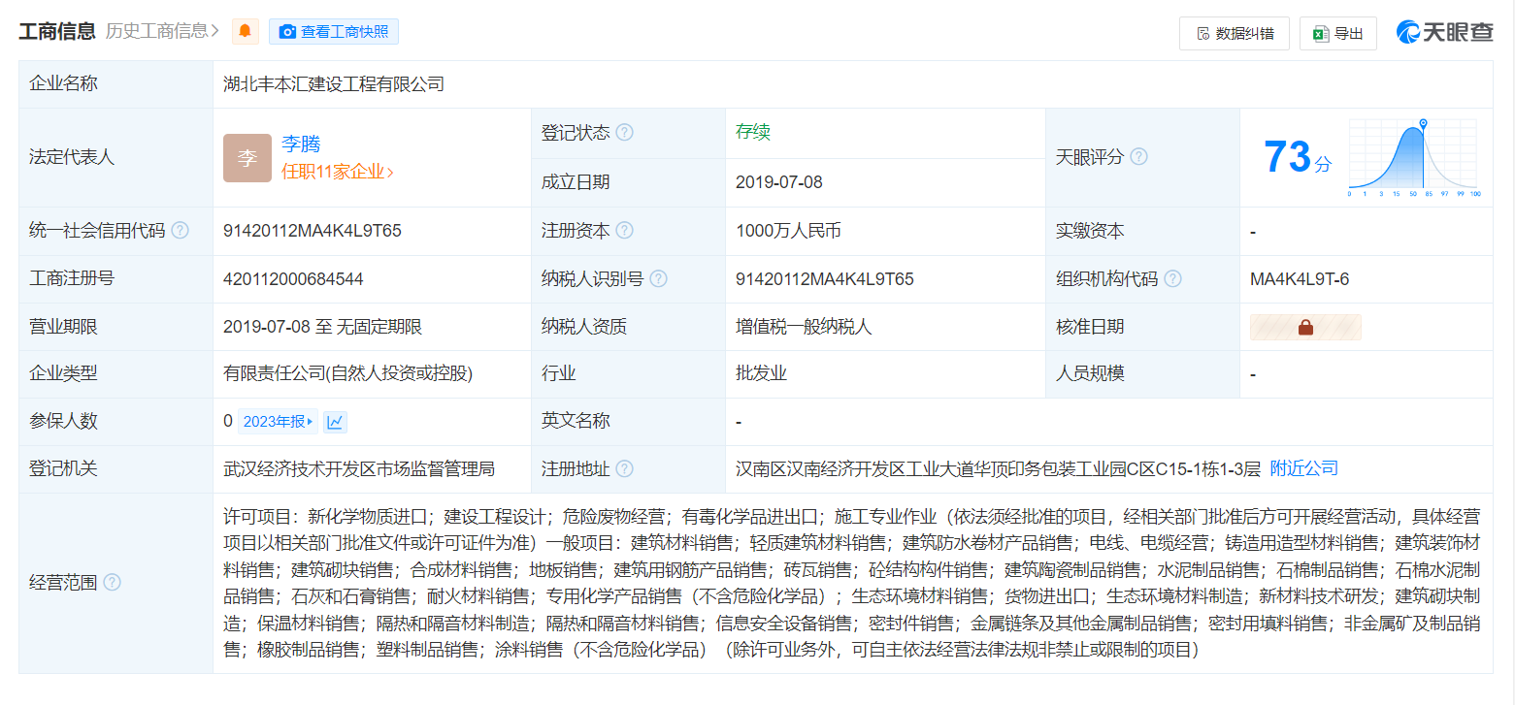
Task: Click the 73分 score value
Action: pos(1298,157)
